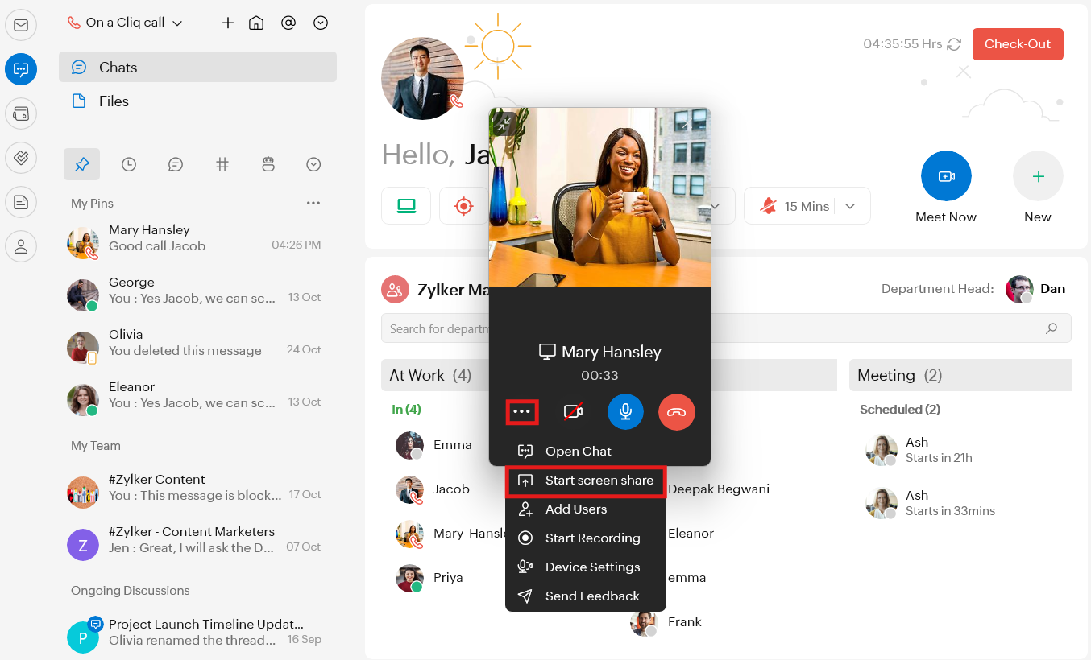Screen dimensions: 1091x660
Task: Open Olivia chat conversation
Action: coord(197,347)
